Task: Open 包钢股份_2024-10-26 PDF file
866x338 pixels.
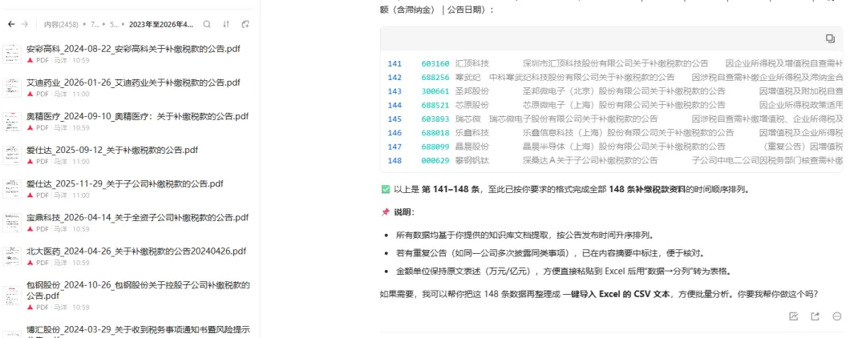Action: (x=138, y=290)
